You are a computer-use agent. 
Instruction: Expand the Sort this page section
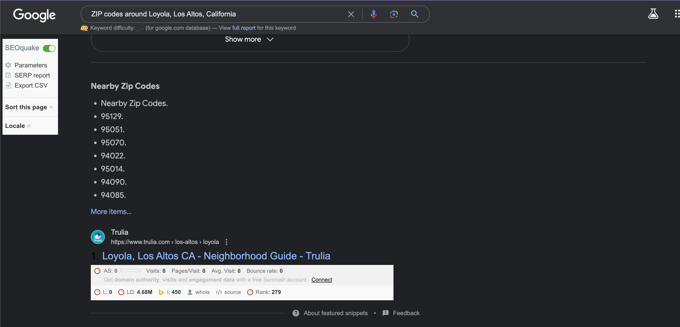coord(29,107)
